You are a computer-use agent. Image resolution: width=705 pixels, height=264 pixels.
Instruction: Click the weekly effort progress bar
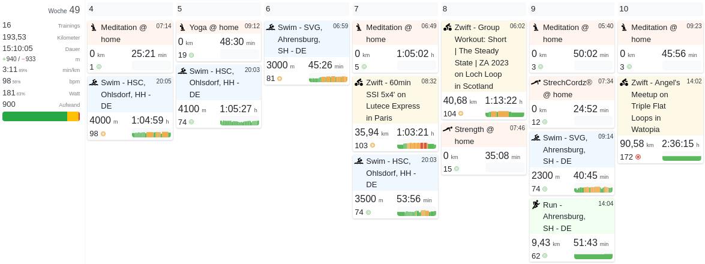coord(41,116)
